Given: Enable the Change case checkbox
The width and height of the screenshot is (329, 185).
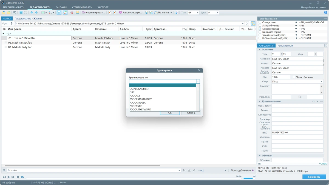Looking at the screenshot, I should click(x=260, y=22).
